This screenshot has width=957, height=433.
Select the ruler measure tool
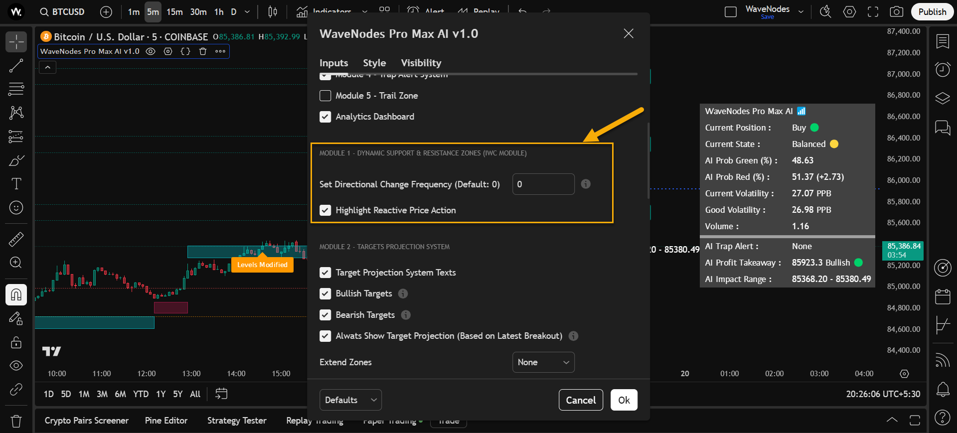[16, 240]
